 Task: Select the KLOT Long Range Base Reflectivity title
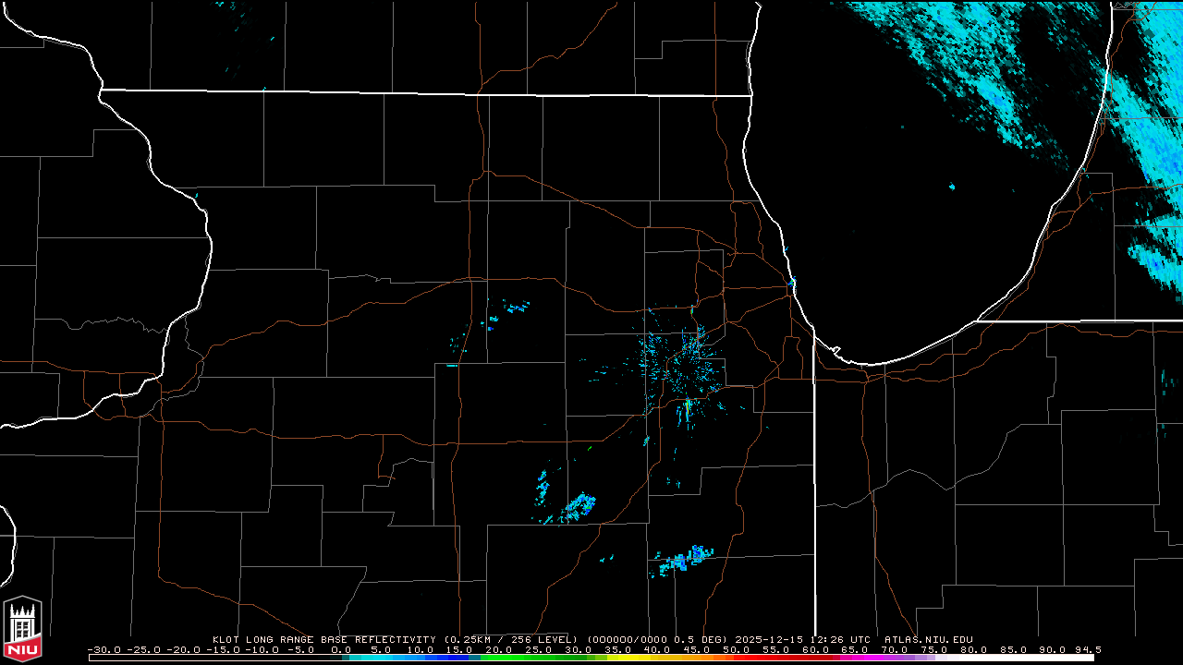[323, 639]
